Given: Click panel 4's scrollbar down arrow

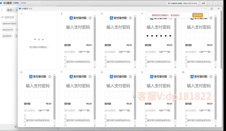Looking at the screenshot, I should tap(175, 67).
